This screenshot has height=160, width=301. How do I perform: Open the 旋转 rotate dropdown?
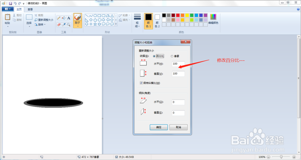pos(40,25)
